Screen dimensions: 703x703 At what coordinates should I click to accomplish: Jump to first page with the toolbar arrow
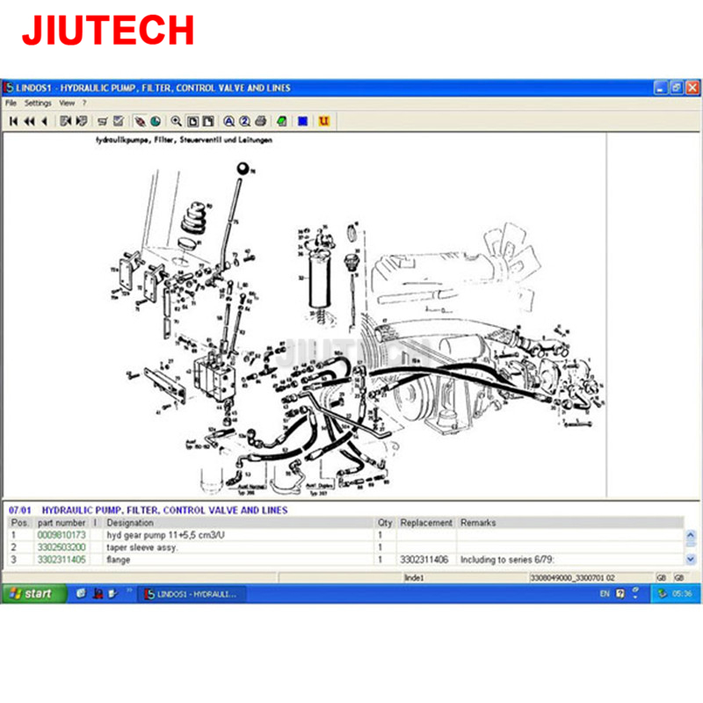pyautogui.click(x=14, y=121)
